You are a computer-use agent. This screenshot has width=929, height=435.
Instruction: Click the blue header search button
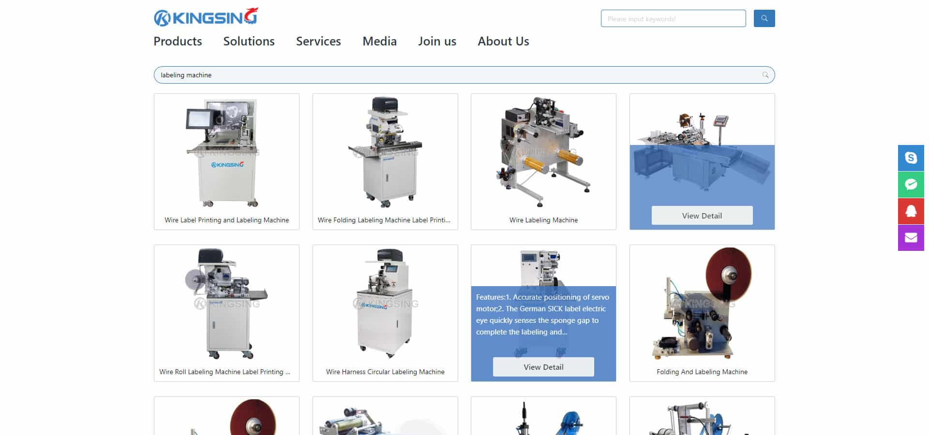[x=764, y=18]
